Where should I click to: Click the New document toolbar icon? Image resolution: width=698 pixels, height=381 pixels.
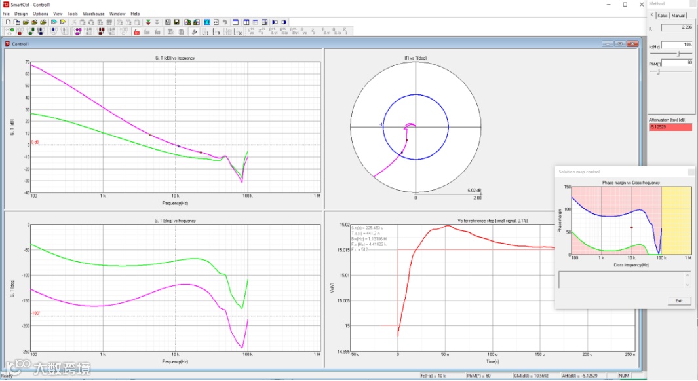pyautogui.click(x=8, y=22)
